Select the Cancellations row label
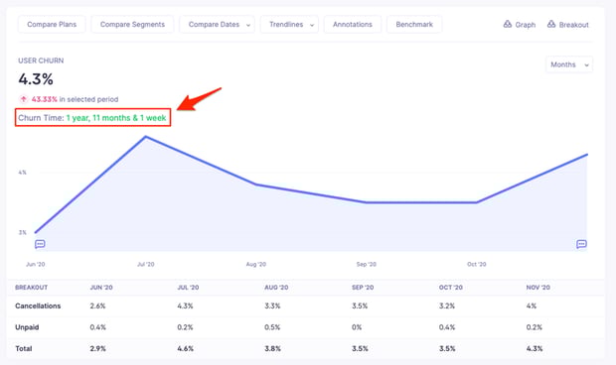This screenshot has width=616, height=365. pos(38,305)
